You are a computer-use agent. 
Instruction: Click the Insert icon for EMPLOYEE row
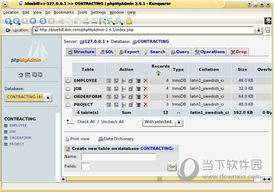[x=124, y=81]
